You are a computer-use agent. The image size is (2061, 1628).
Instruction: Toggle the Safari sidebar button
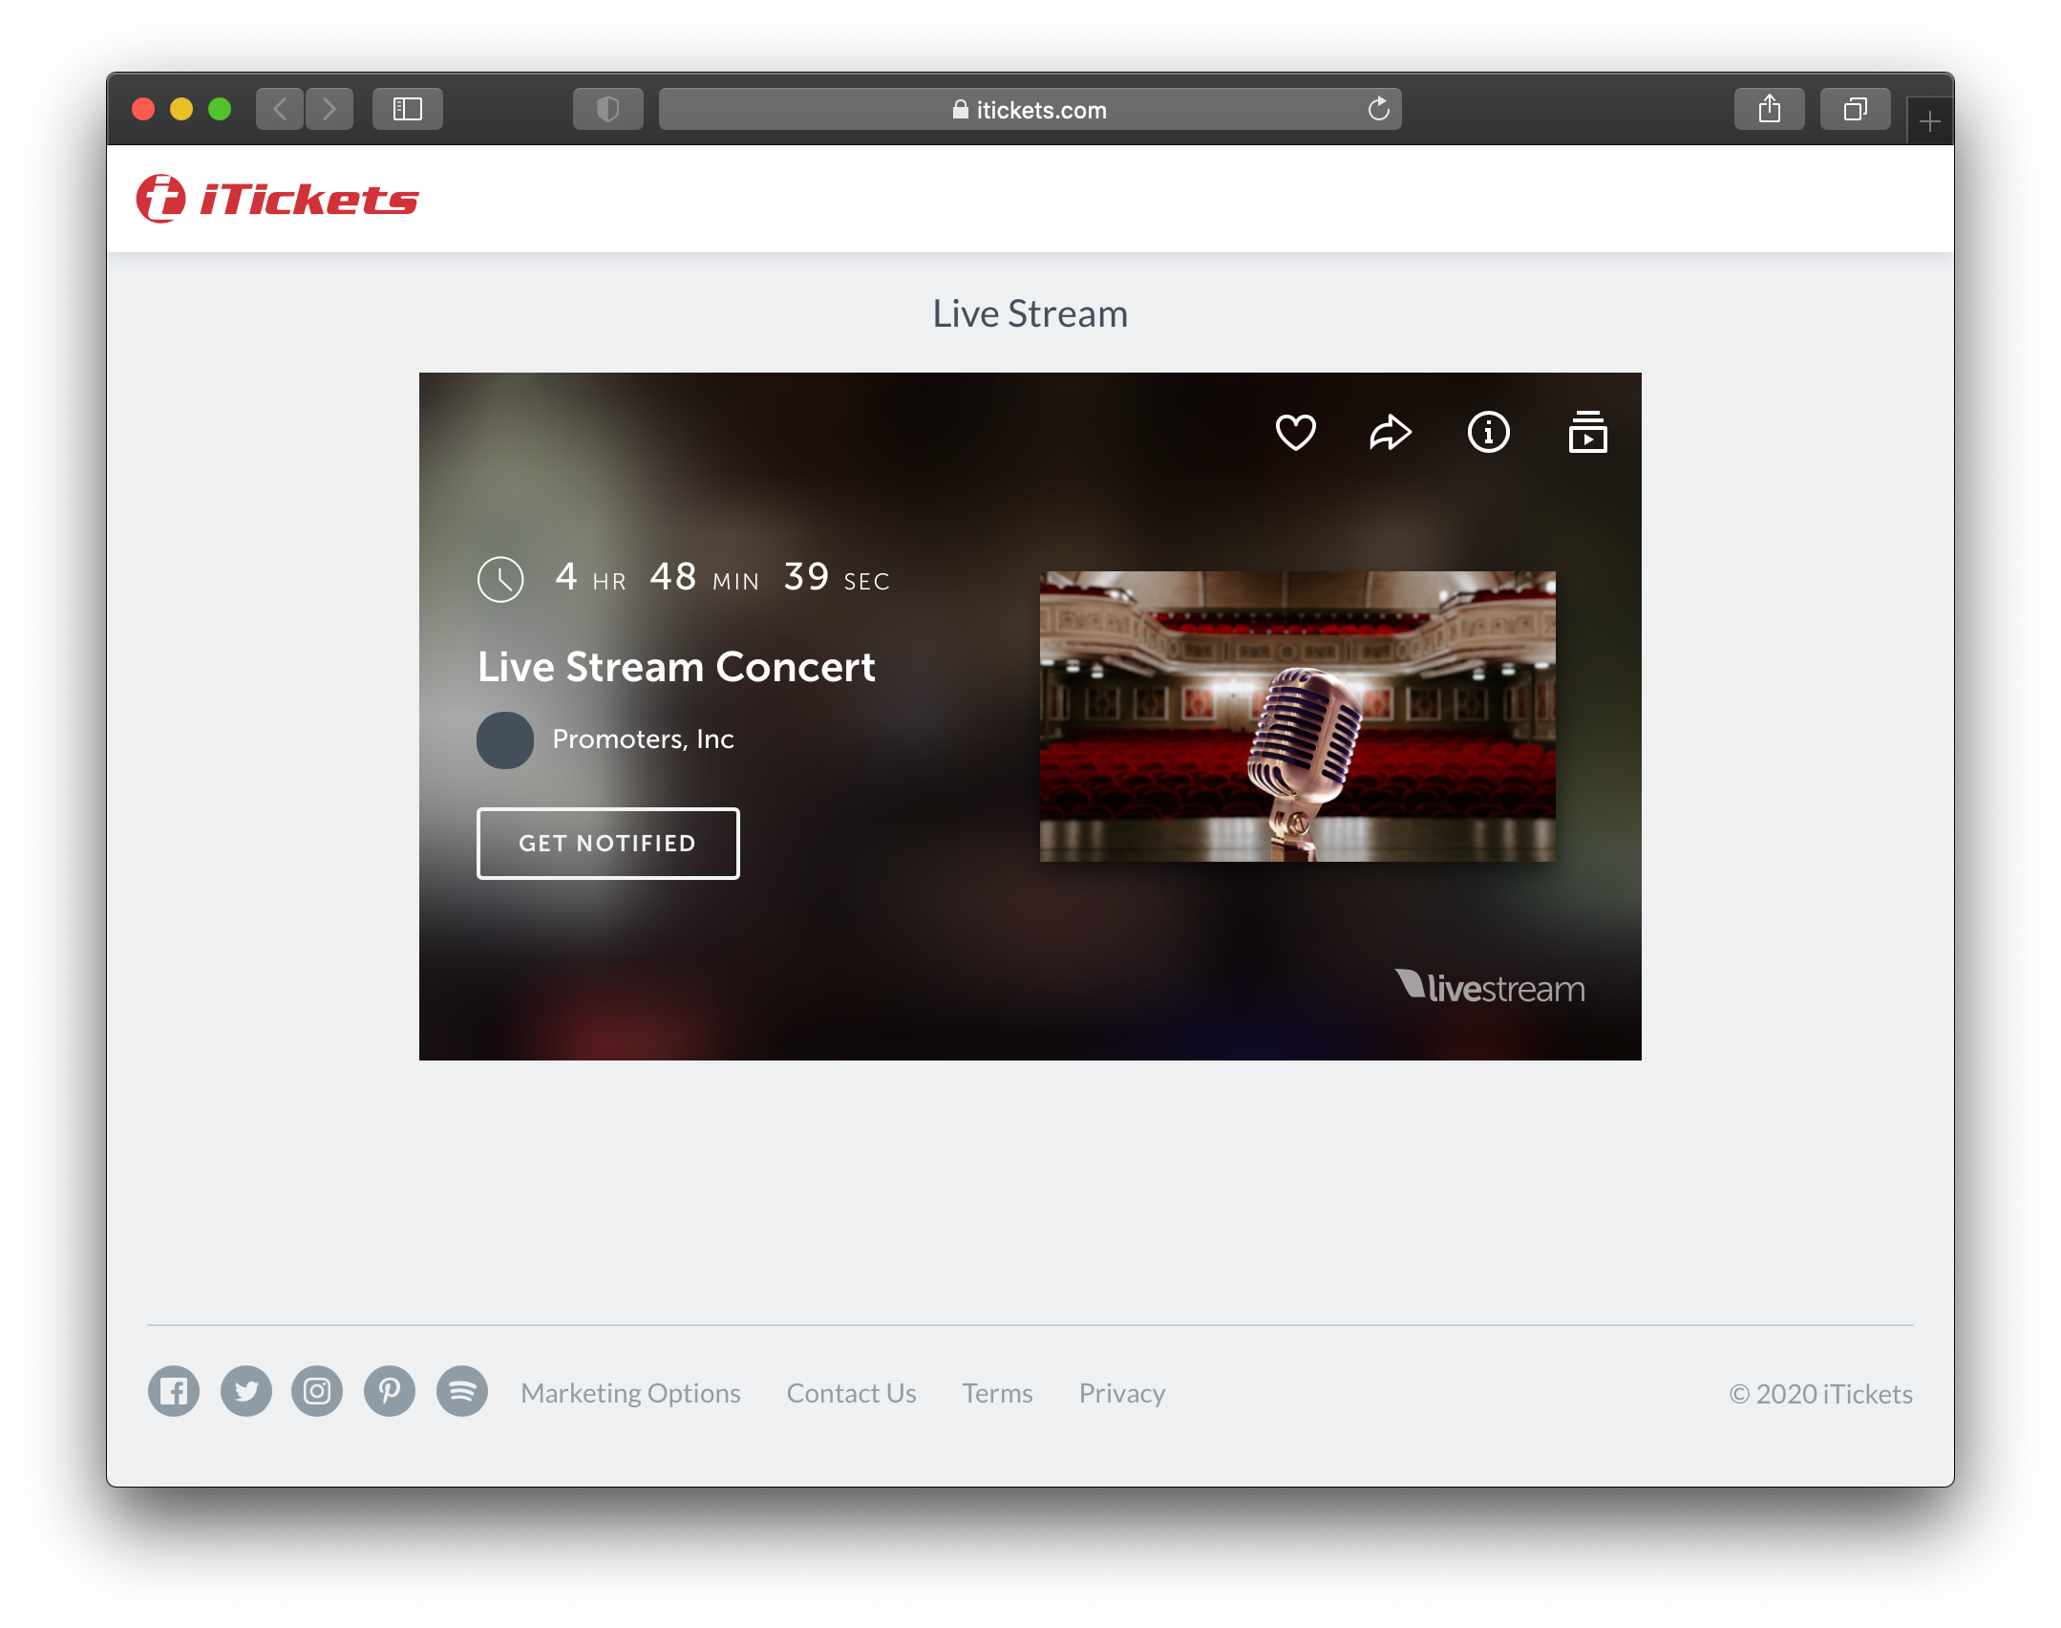(x=408, y=109)
